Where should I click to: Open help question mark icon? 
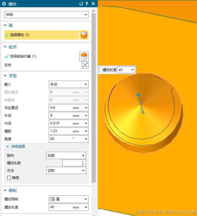87,4
